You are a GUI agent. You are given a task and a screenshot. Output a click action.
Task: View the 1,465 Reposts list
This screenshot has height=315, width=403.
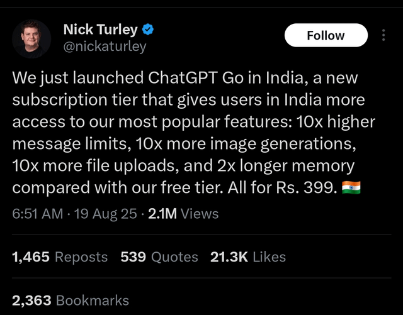60,257
